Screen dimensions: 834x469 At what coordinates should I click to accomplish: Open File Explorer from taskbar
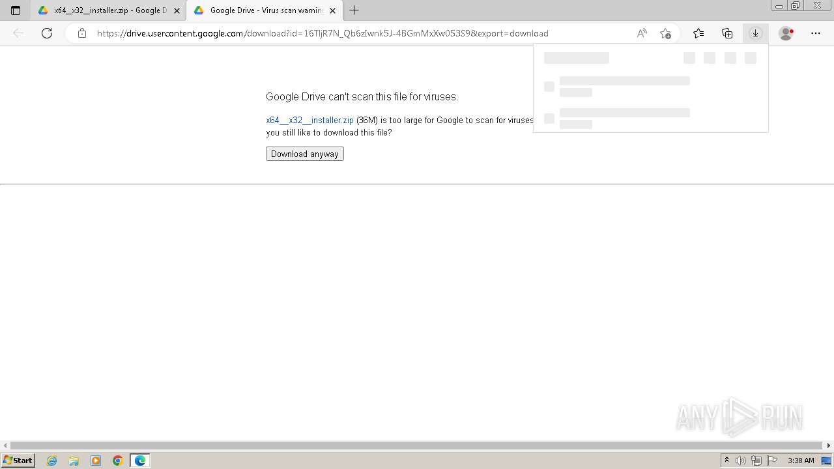[x=74, y=461]
